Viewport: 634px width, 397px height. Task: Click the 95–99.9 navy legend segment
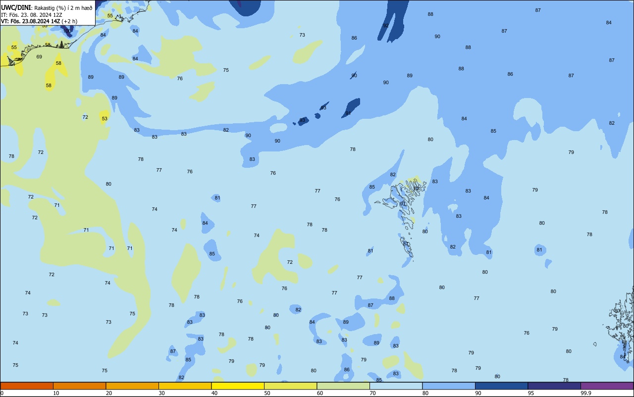[554, 386]
